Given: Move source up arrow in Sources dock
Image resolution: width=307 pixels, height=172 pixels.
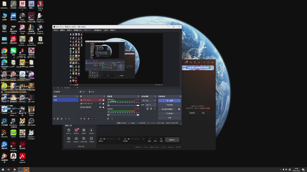Looking at the screenshot, I should [92, 119].
